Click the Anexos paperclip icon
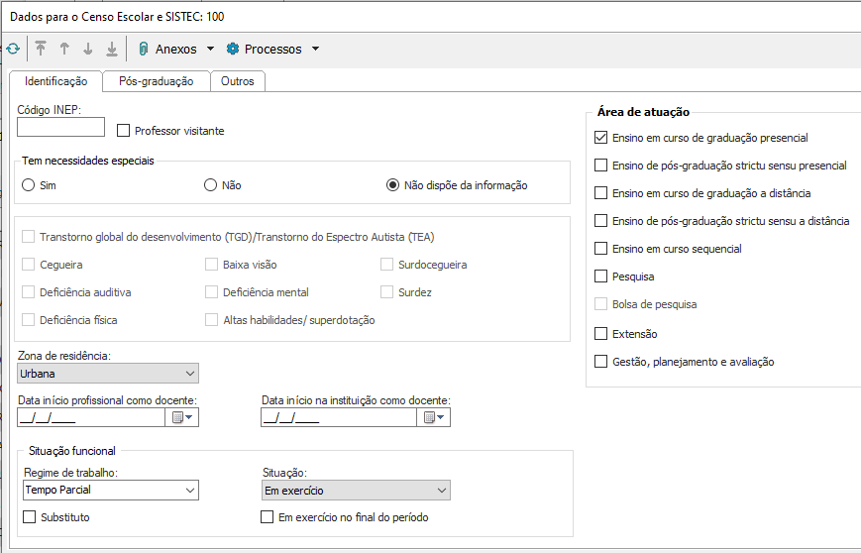861x553 pixels. 144,49
